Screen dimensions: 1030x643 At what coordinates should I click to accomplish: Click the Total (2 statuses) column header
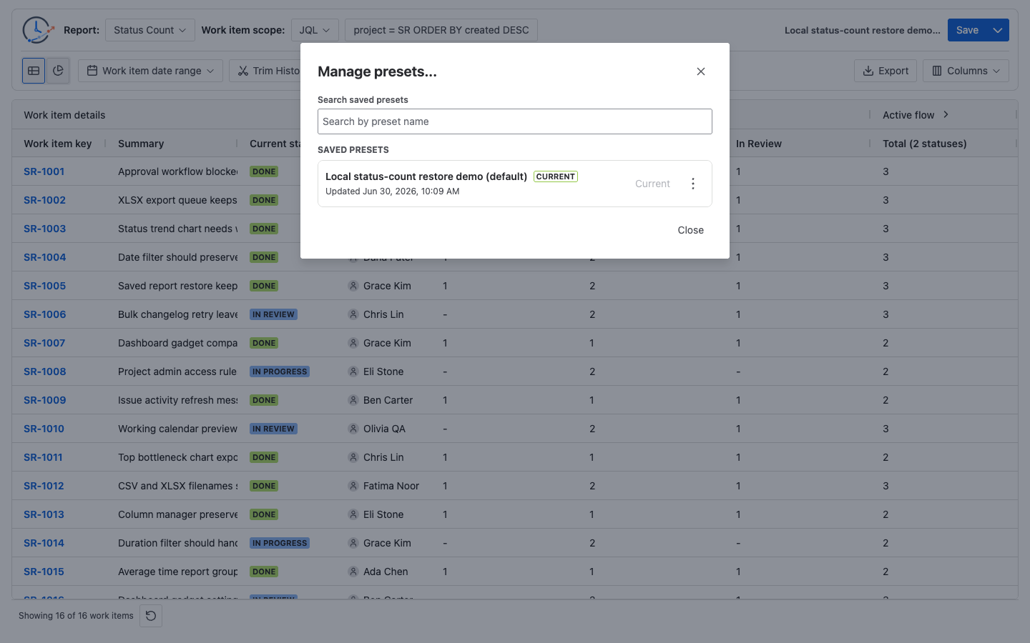click(924, 144)
